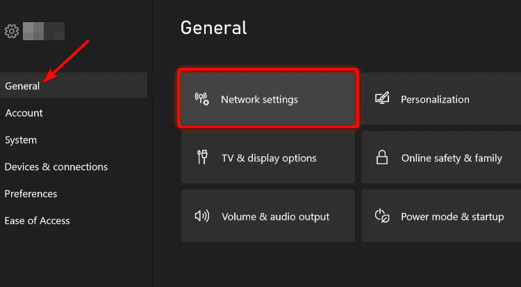This screenshot has width=521, height=287.
Task: Switch to the Account section
Action: pos(24,113)
